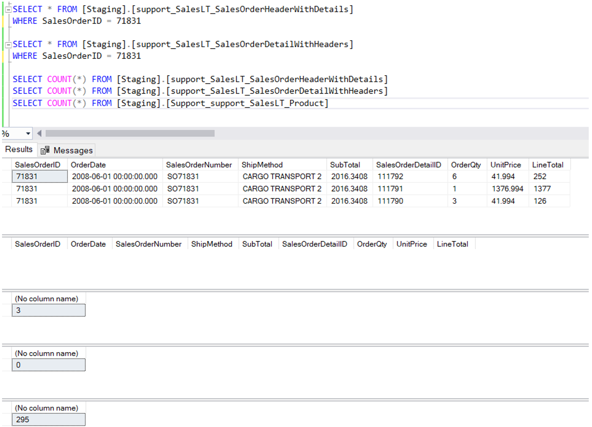The width and height of the screenshot is (592, 427).
Task: Click the count result cell showing 295
Action: [x=48, y=420]
